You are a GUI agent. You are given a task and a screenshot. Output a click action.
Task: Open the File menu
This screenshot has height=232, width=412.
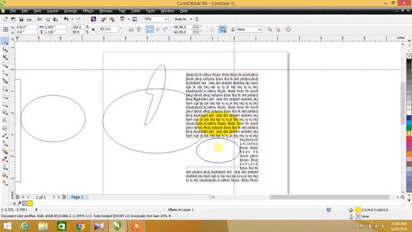click(x=13, y=11)
